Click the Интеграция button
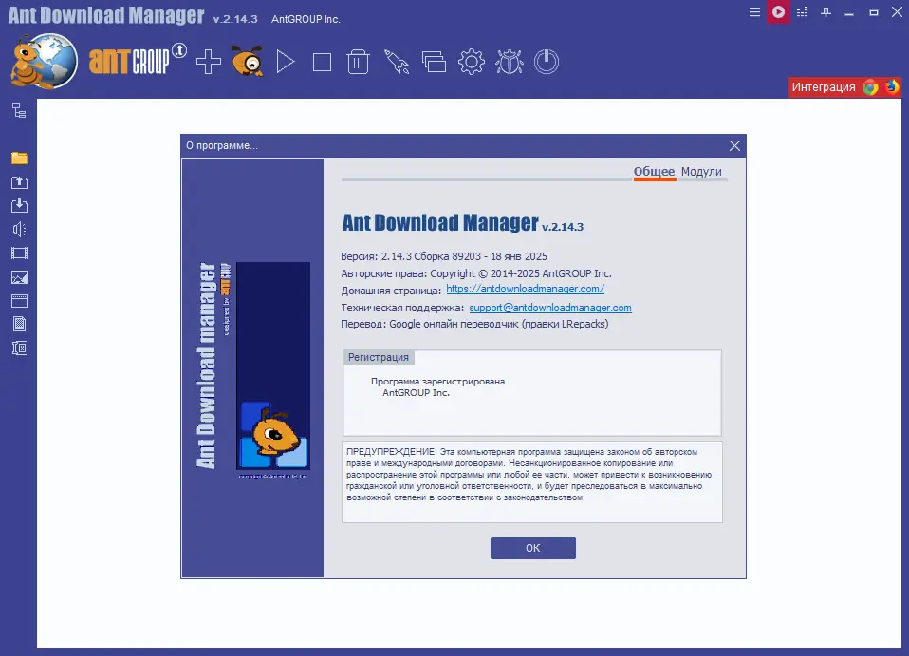This screenshot has height=656, width=909. (844, 87)
